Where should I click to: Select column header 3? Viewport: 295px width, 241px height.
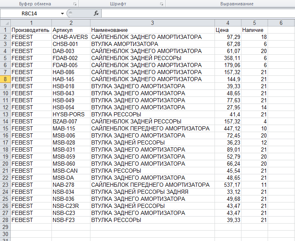[152, 23]
